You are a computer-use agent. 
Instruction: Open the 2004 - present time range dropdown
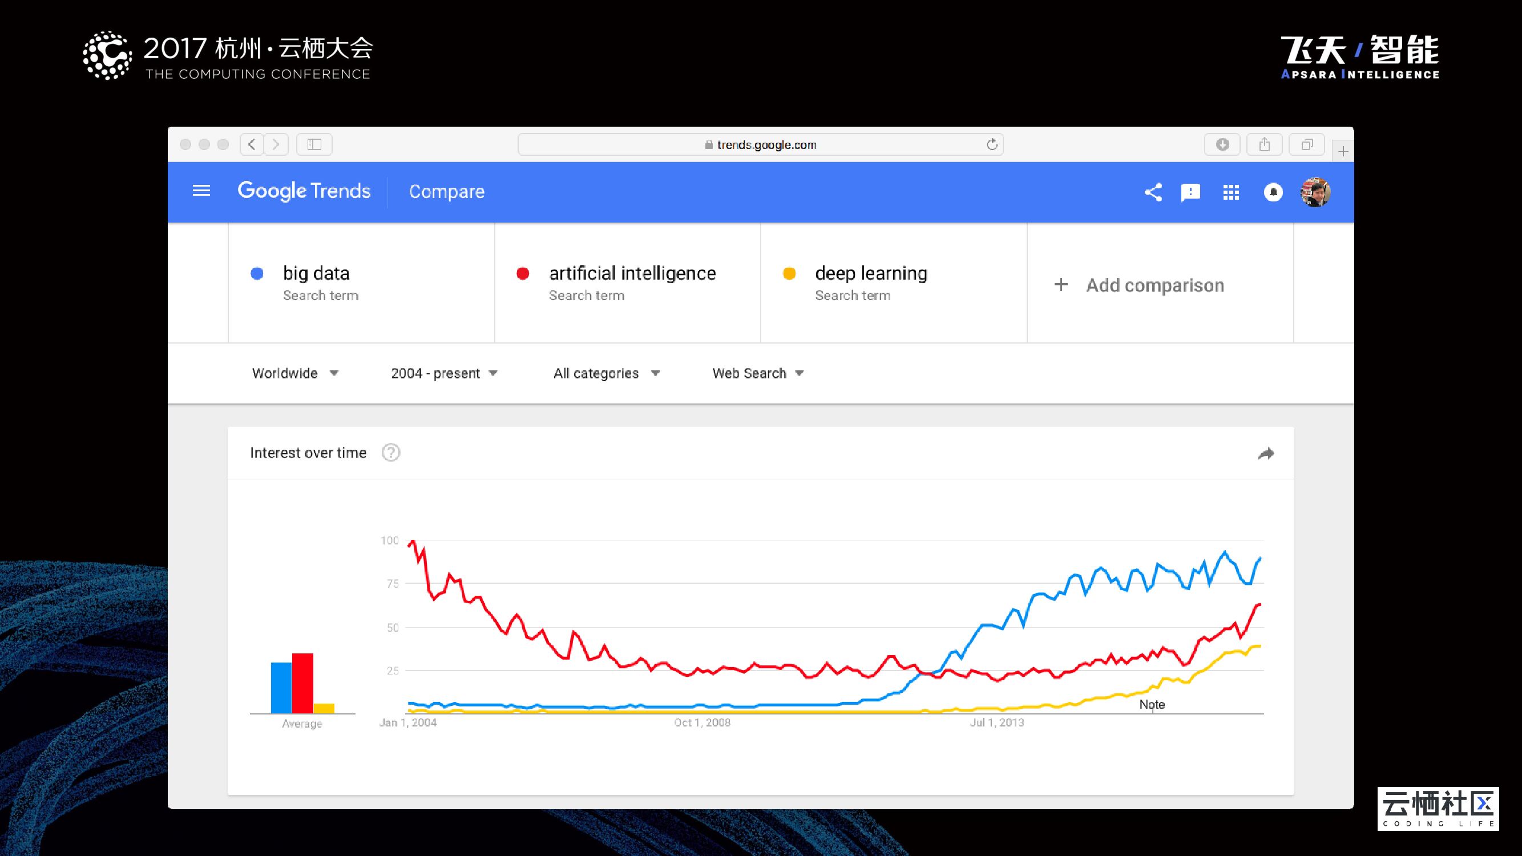(445, 373)
